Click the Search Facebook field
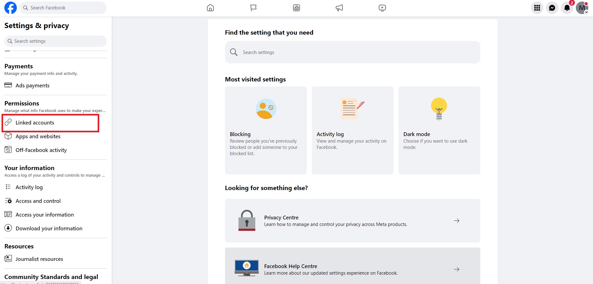The height and width of the screenshot is (284, 593). pos(63,8)
